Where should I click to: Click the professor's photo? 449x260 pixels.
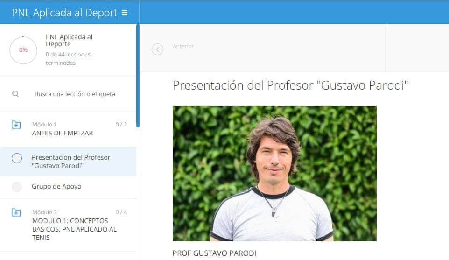click(x=274, y=173)
